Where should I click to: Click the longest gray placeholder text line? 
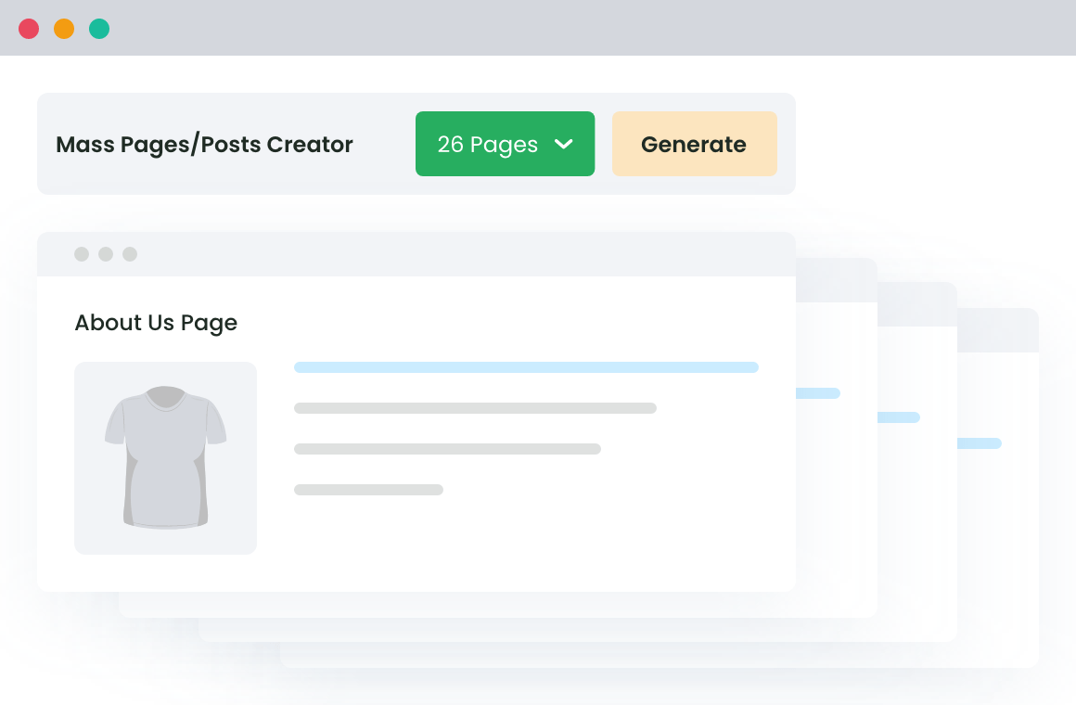click(x=475, y=408)
